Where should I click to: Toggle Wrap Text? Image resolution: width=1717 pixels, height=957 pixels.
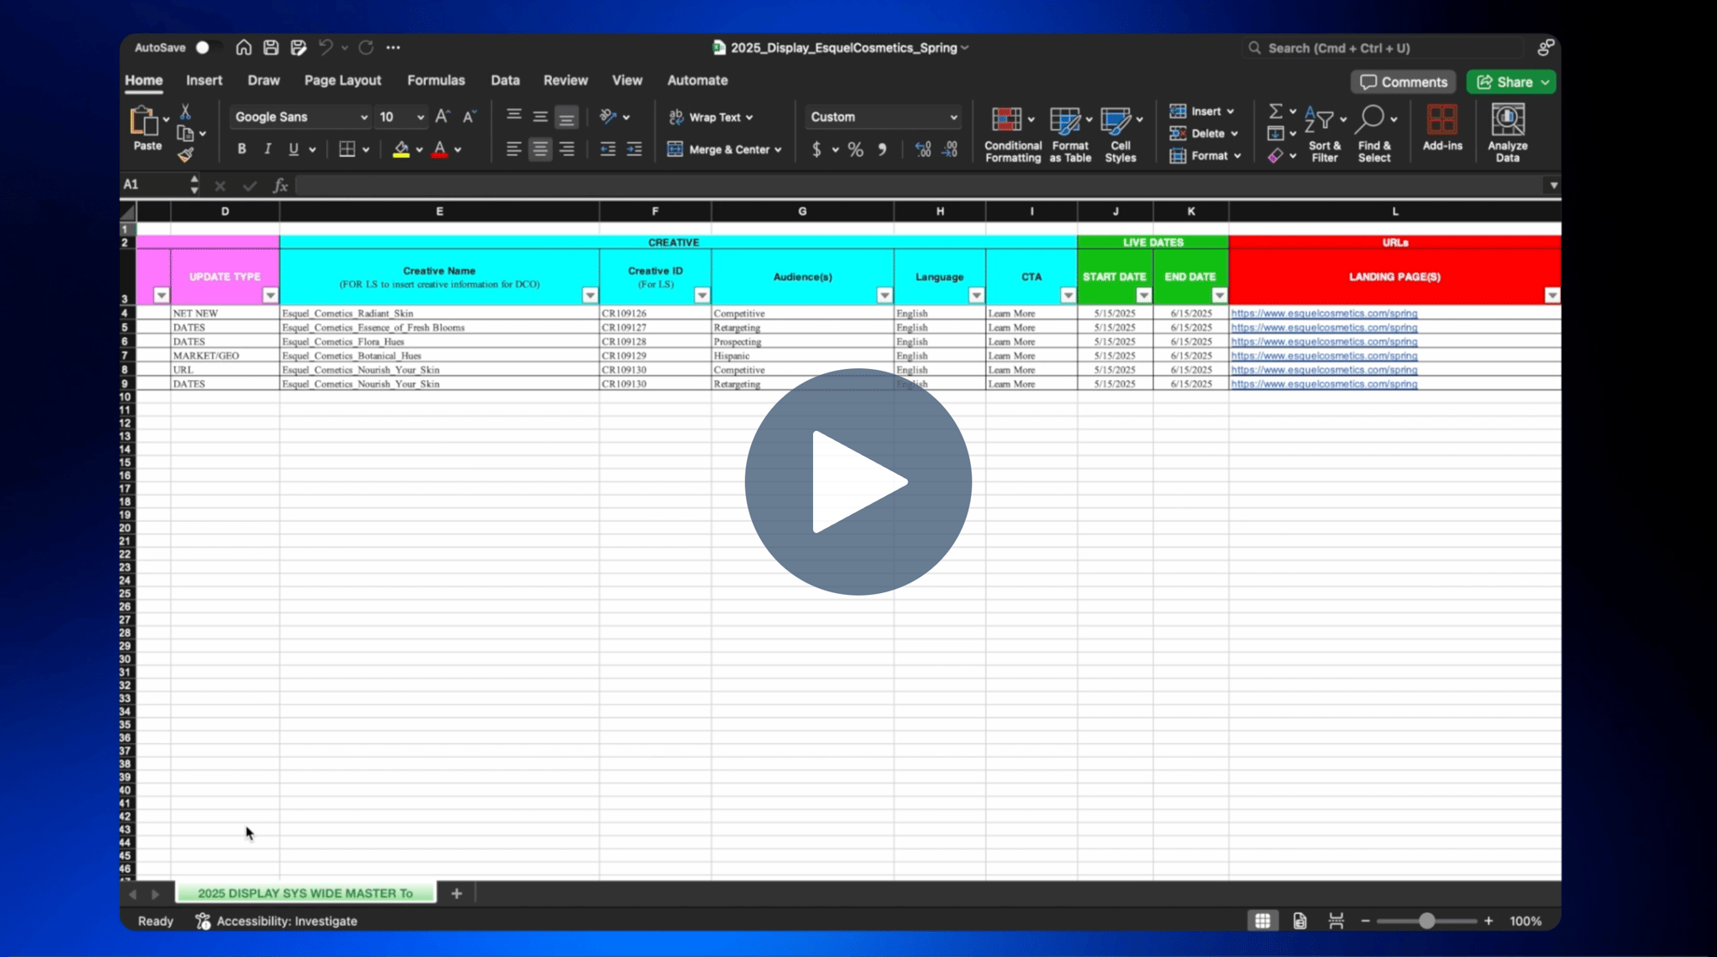click(712, 117)
